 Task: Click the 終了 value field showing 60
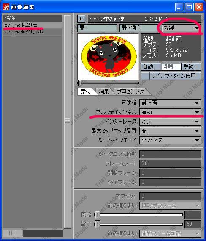coord(193,224)
